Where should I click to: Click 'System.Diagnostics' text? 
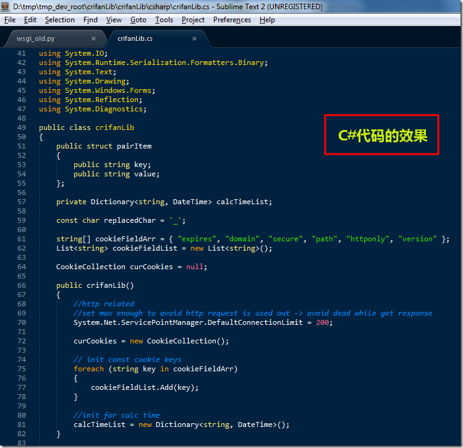pyautogui.click(x=104, y=109)
